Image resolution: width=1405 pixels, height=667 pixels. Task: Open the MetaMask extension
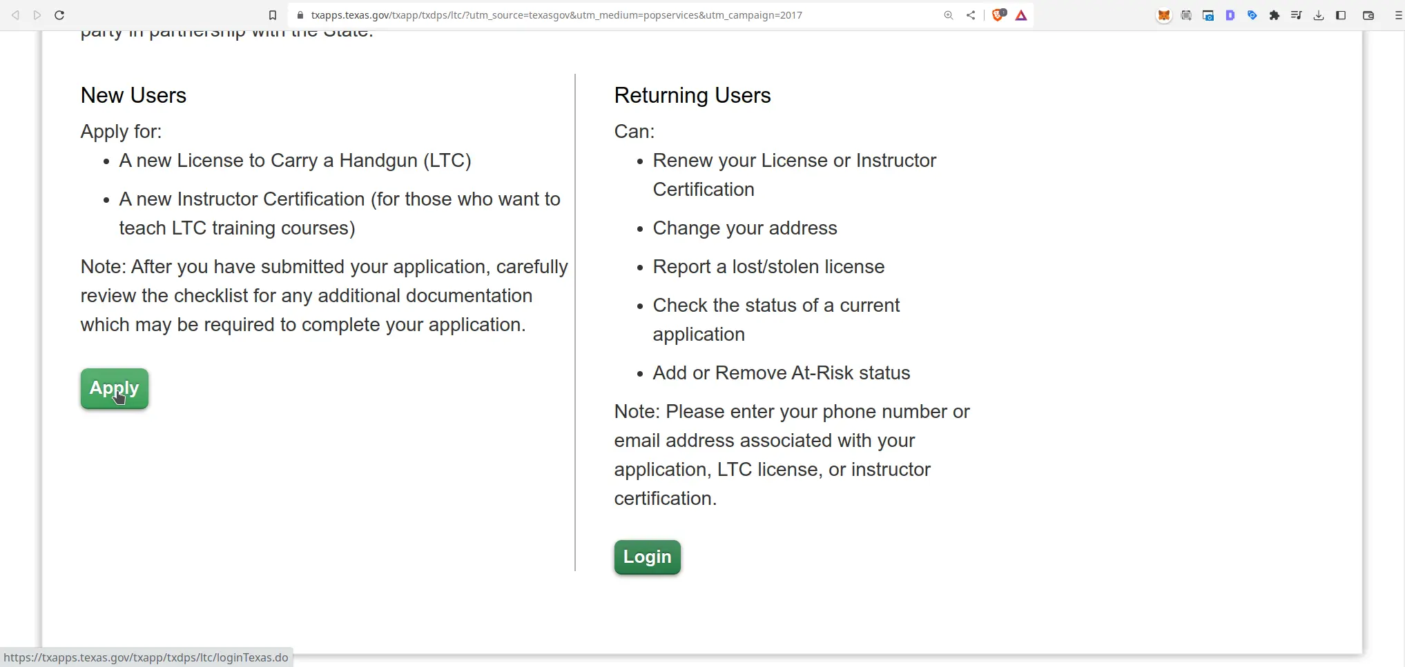pyautogui.click(x=1164, y=14)
